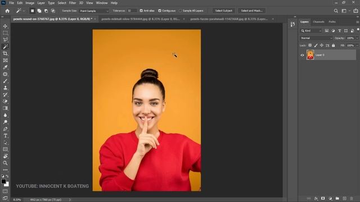Open the Layers panel menu

358,22
